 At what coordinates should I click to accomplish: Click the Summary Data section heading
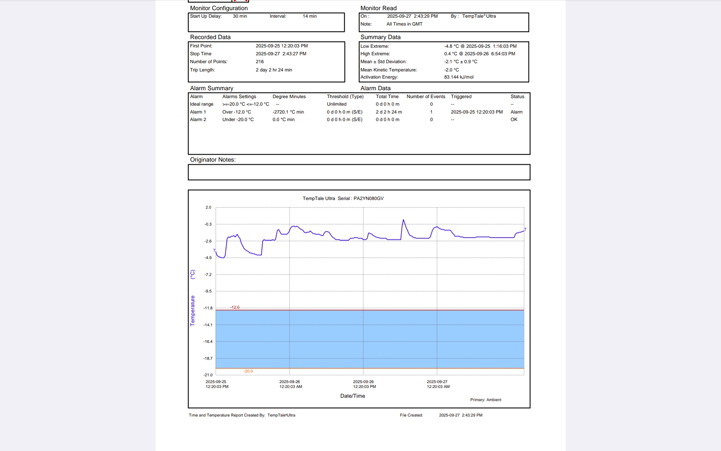380,37
